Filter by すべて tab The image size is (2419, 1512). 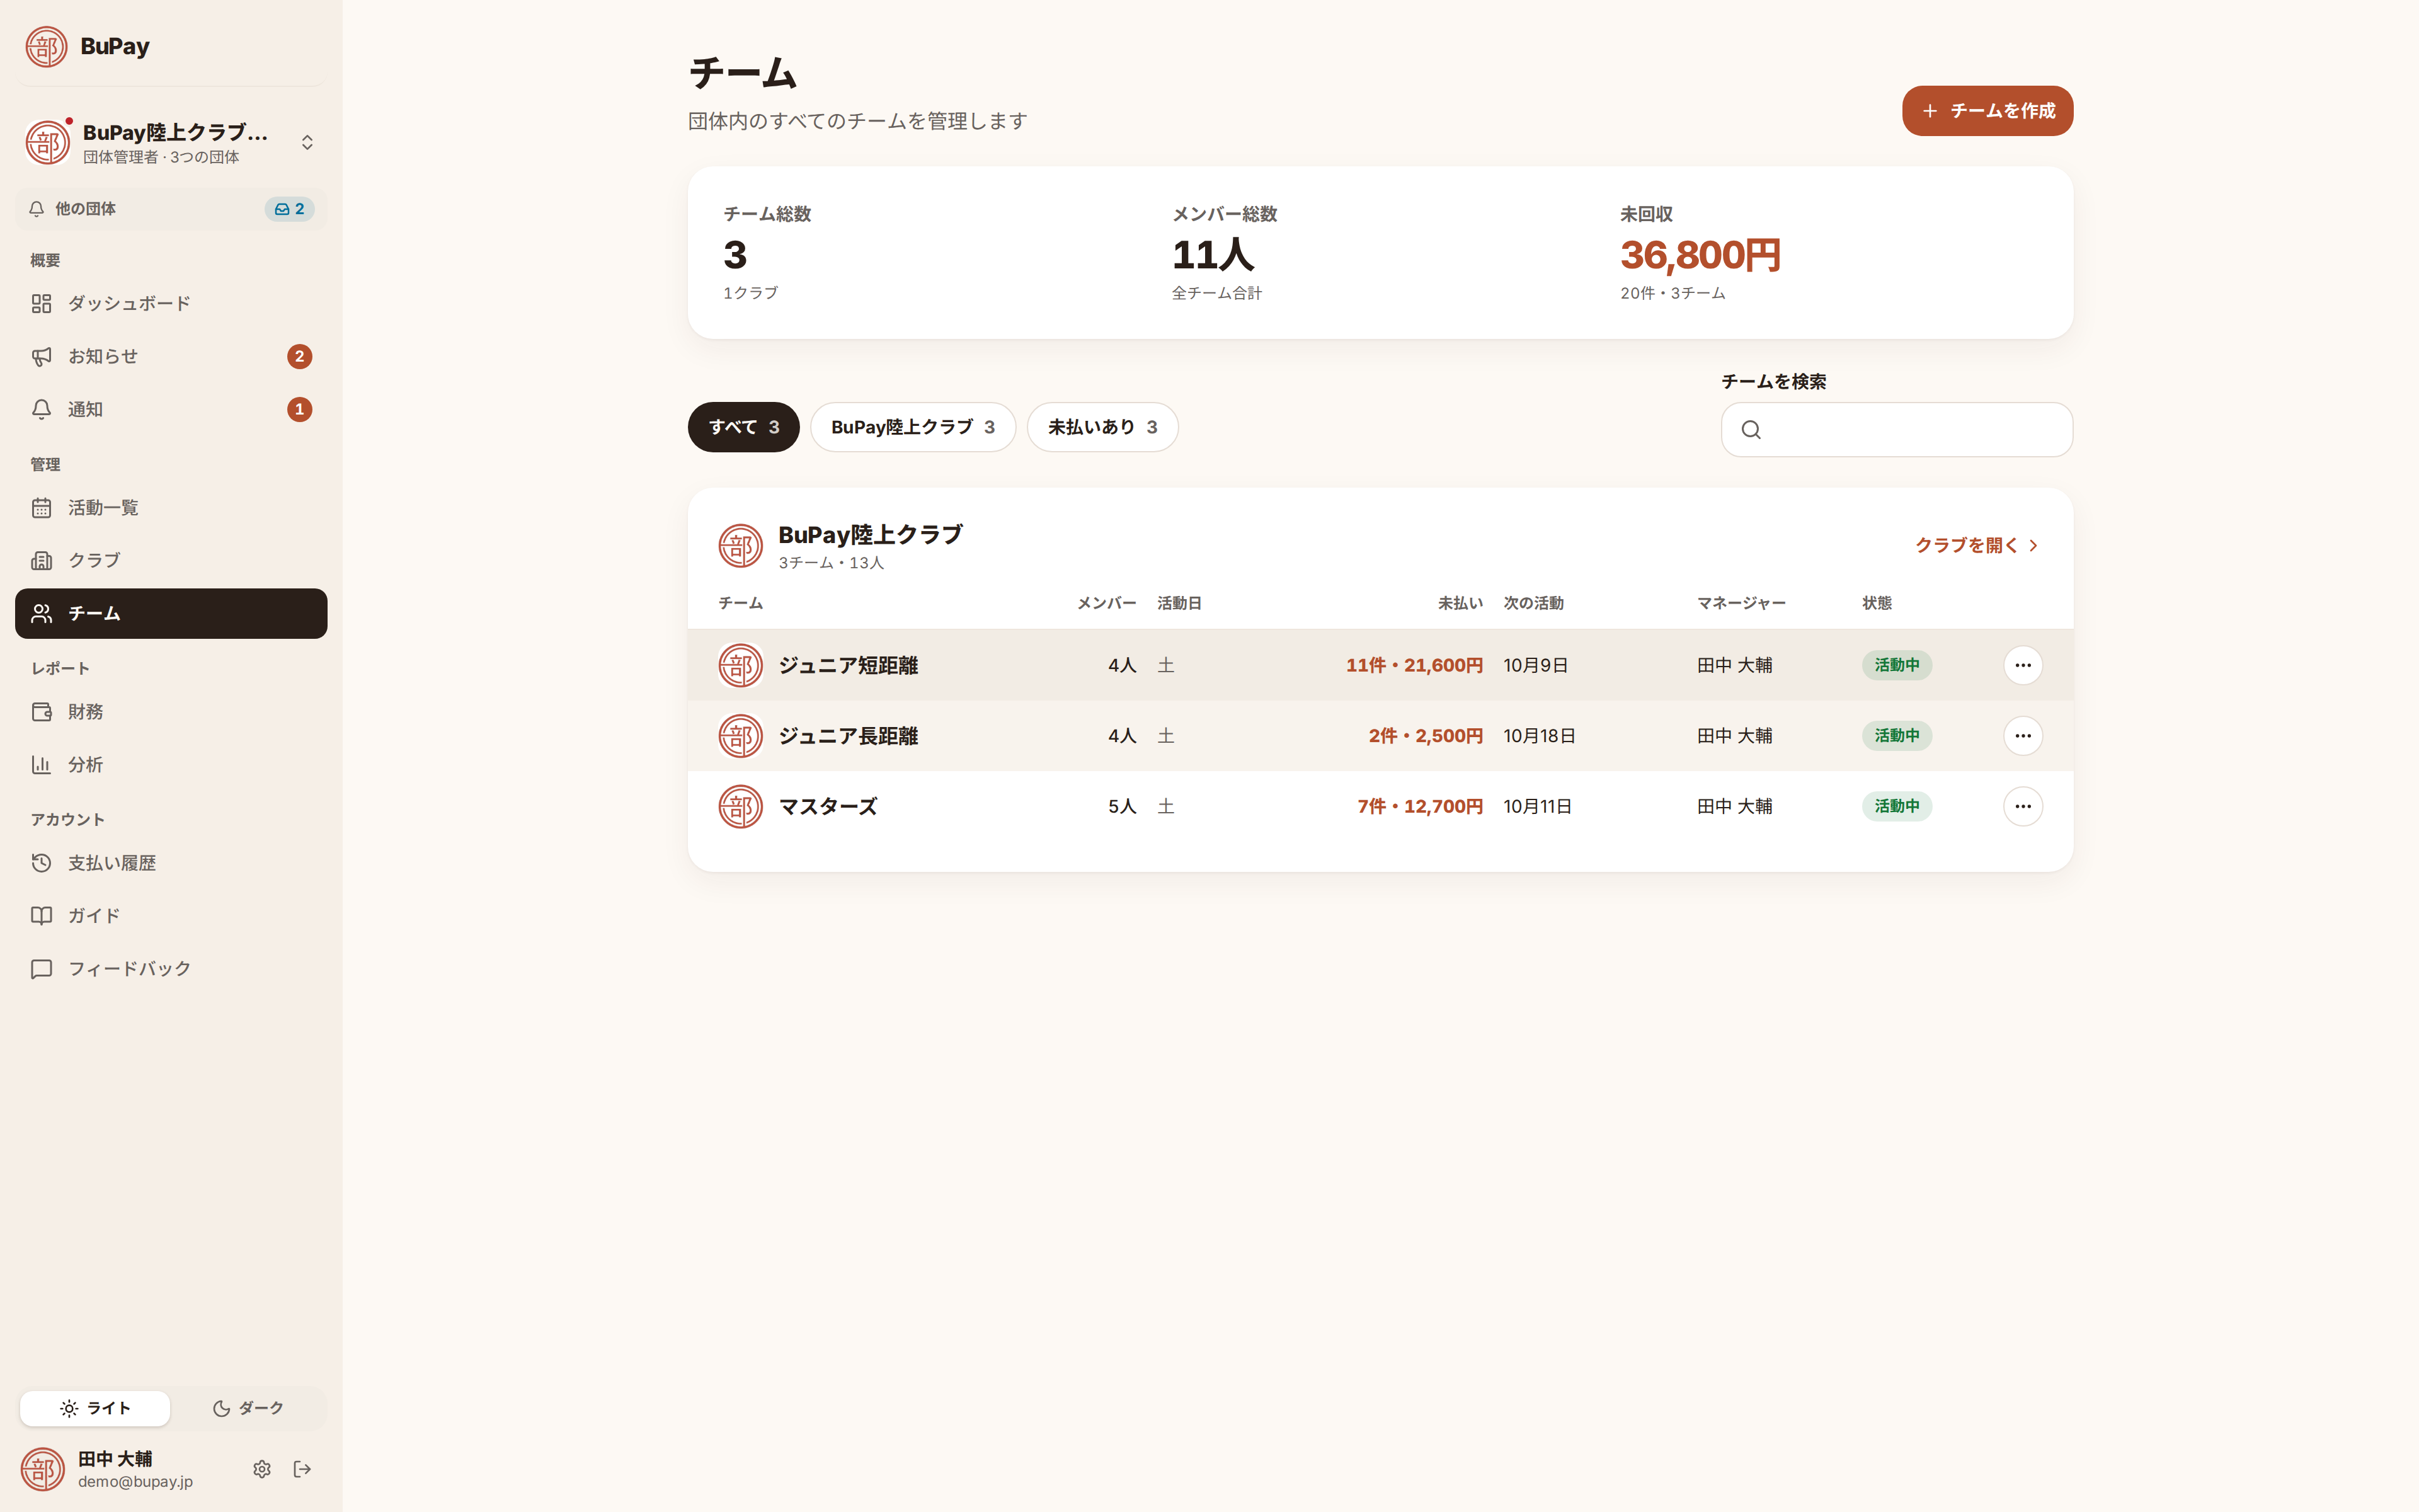coord(744,427)
